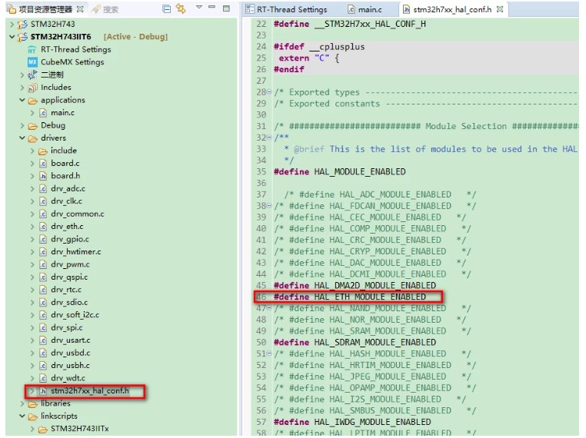Minimize the project explorer panel
Viewport: 586px width, 438px height.
pos(212,7)
